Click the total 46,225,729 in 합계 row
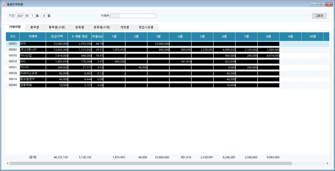Viewport: 335px width, 171px height. (60, 157)
